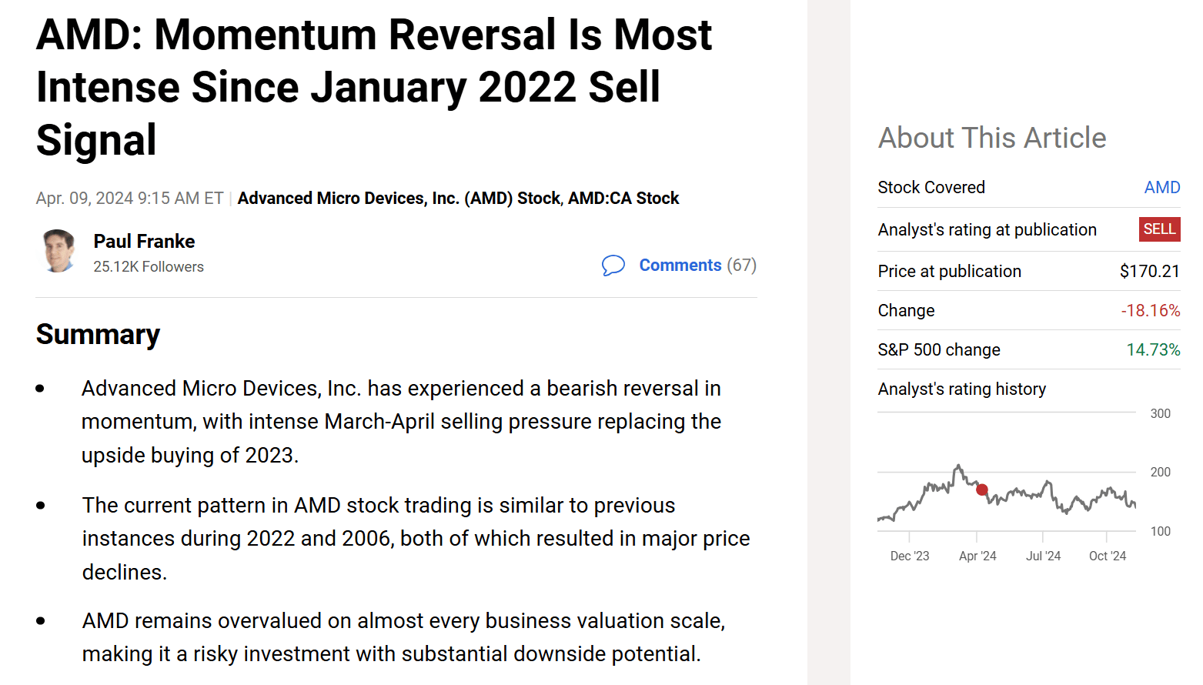Screen dimensions: 1203x685
Task: Click the Oct '24 chart axis label
Action: pyautogui.click(x=1107, y=556)
